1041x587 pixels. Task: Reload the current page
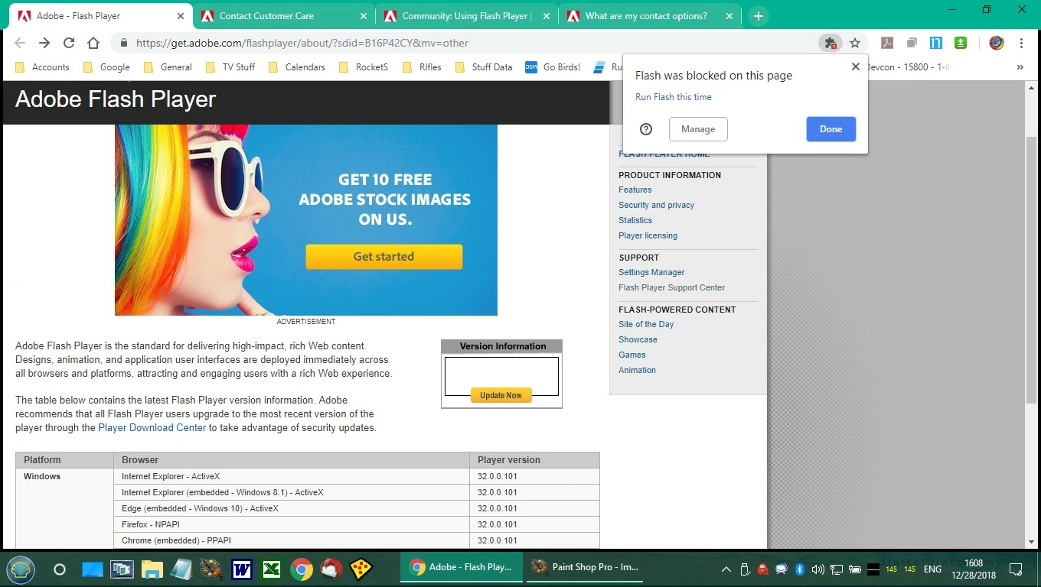tap(69, 43)
